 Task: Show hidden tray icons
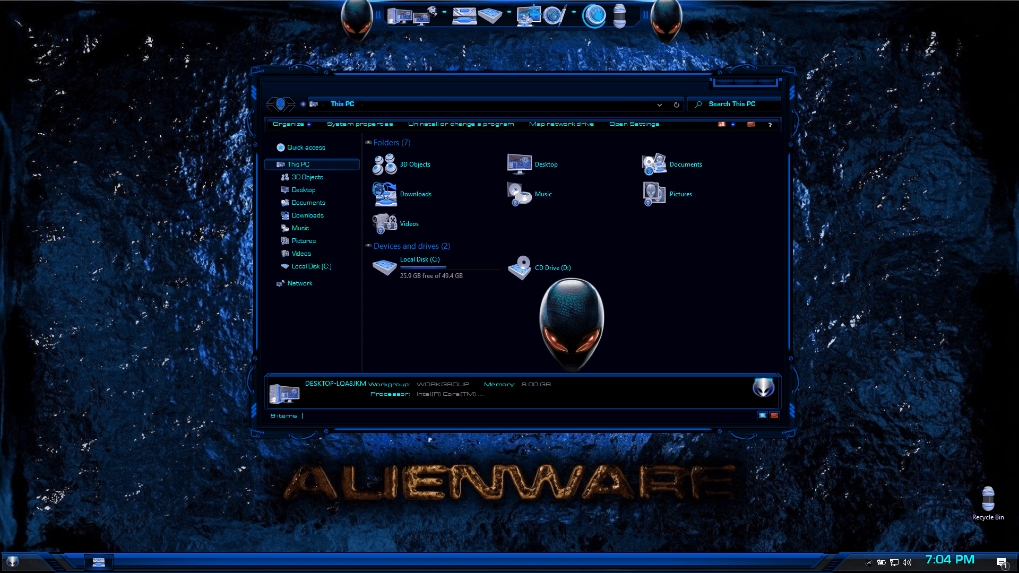[869, 562]
